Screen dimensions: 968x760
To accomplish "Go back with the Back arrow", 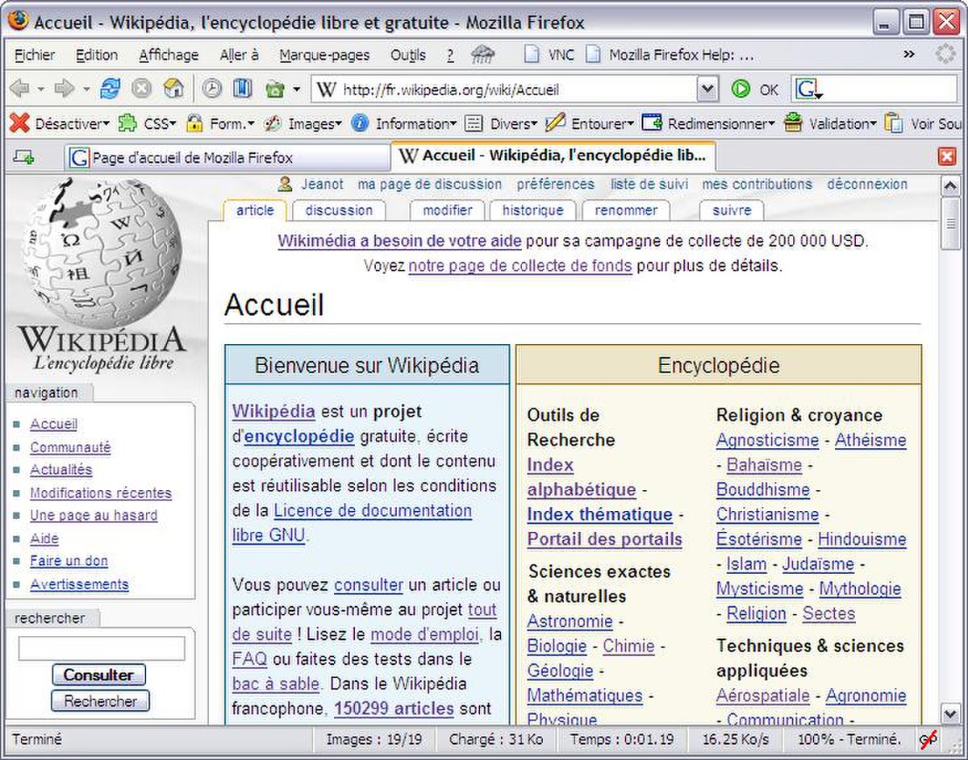I will 20,89.
